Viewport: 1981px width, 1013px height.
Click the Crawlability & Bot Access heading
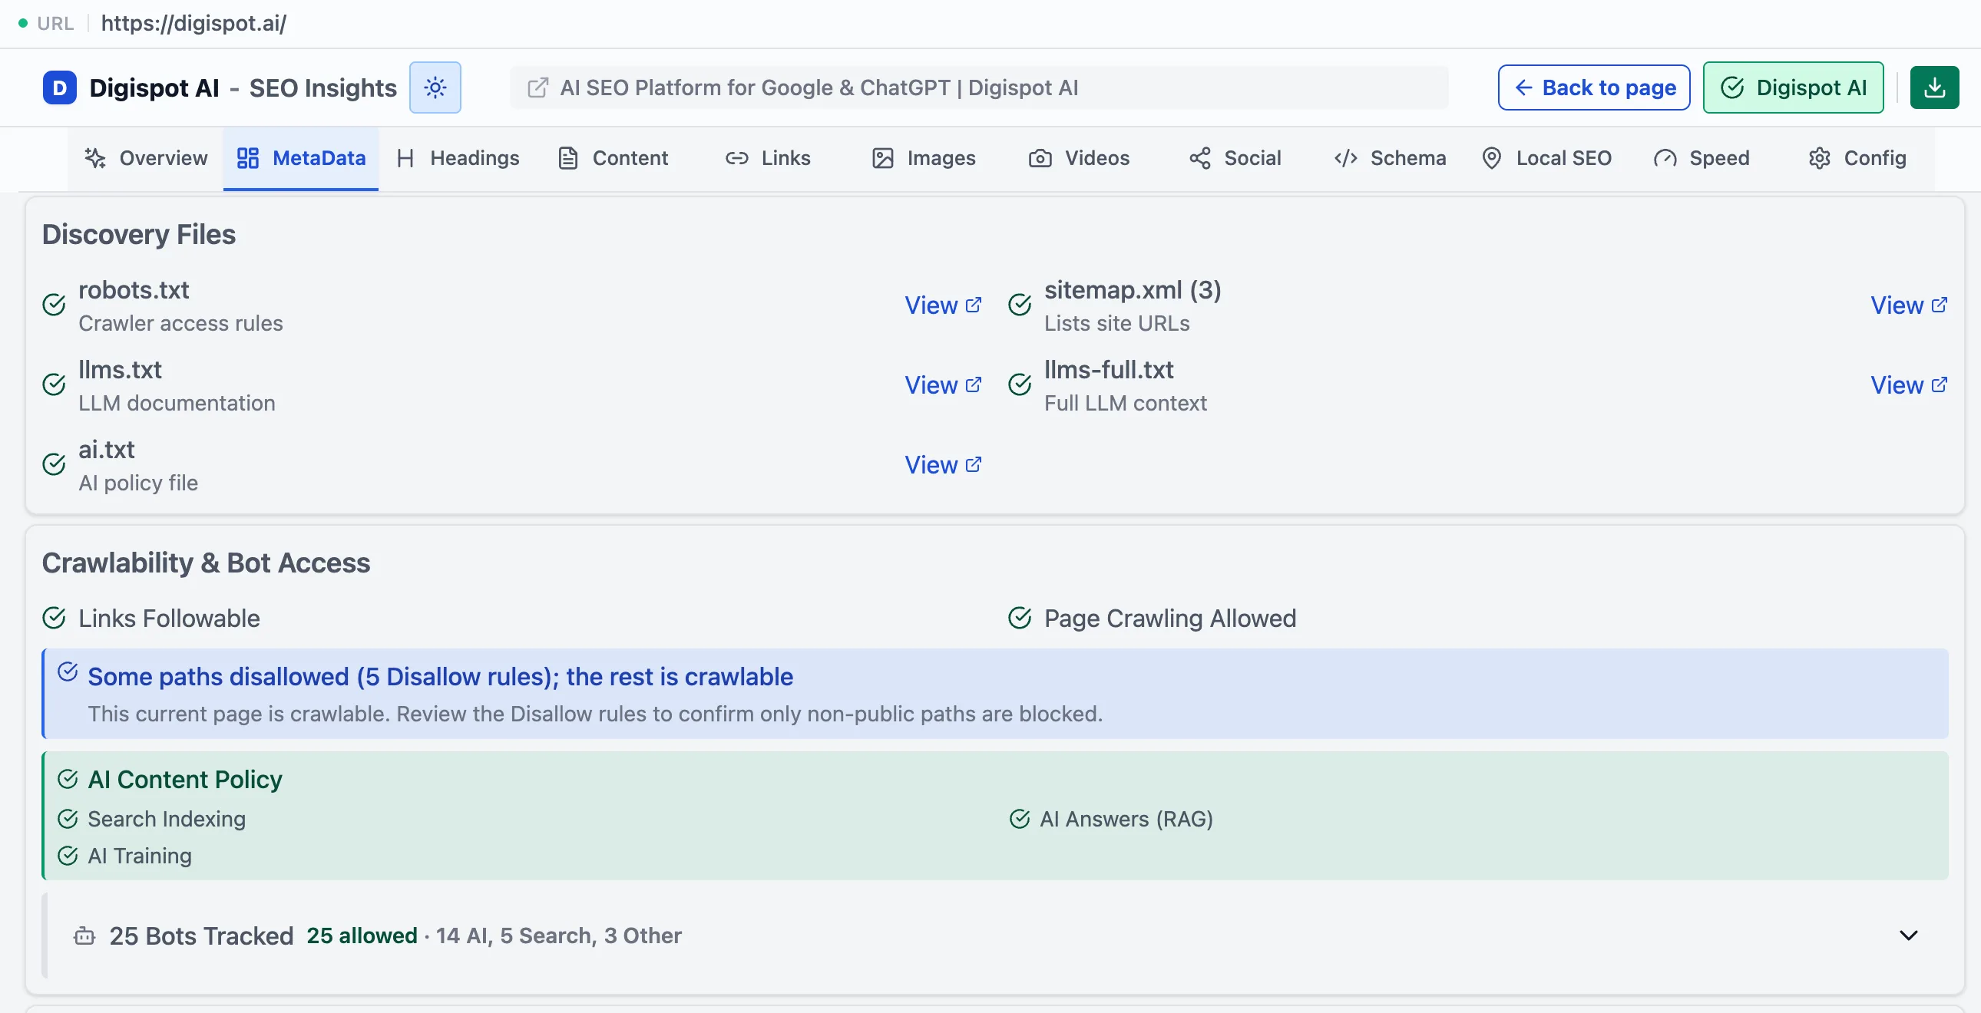tap(206, 563)
